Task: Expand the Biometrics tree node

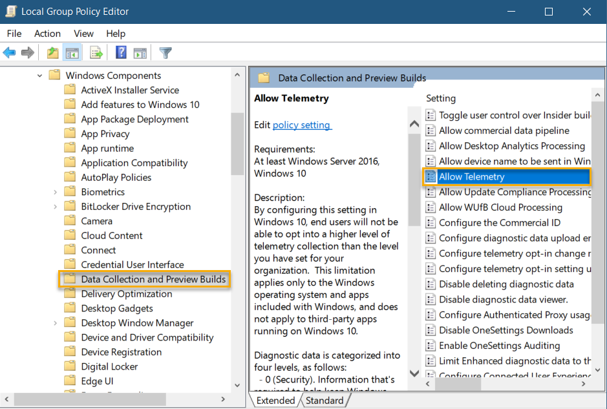Action: [x=54, y=191]
